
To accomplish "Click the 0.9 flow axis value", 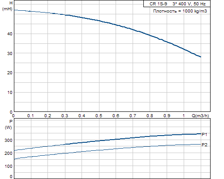I will point(167,116).
